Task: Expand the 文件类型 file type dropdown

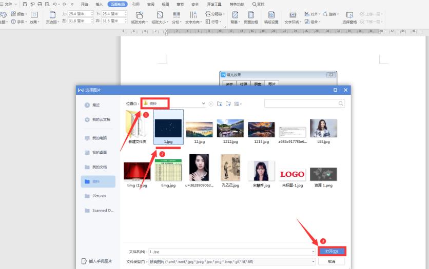Action: click(x=313, y=262)
